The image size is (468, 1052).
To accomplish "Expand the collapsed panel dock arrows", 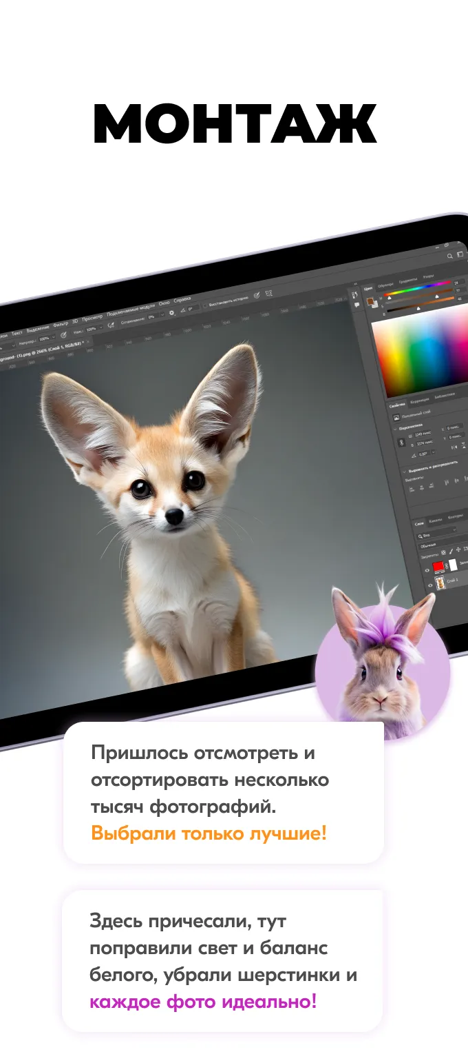I will coord(355,284).
